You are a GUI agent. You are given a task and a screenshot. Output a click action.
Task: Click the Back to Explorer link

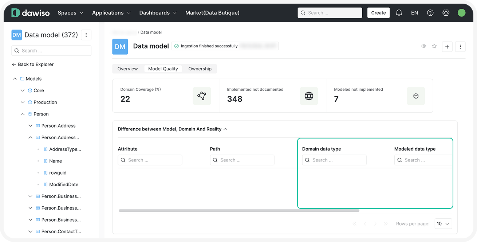pos(32,64)
